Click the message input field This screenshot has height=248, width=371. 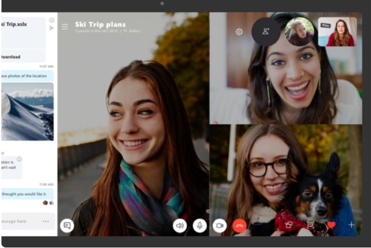[x=21, y=221]
